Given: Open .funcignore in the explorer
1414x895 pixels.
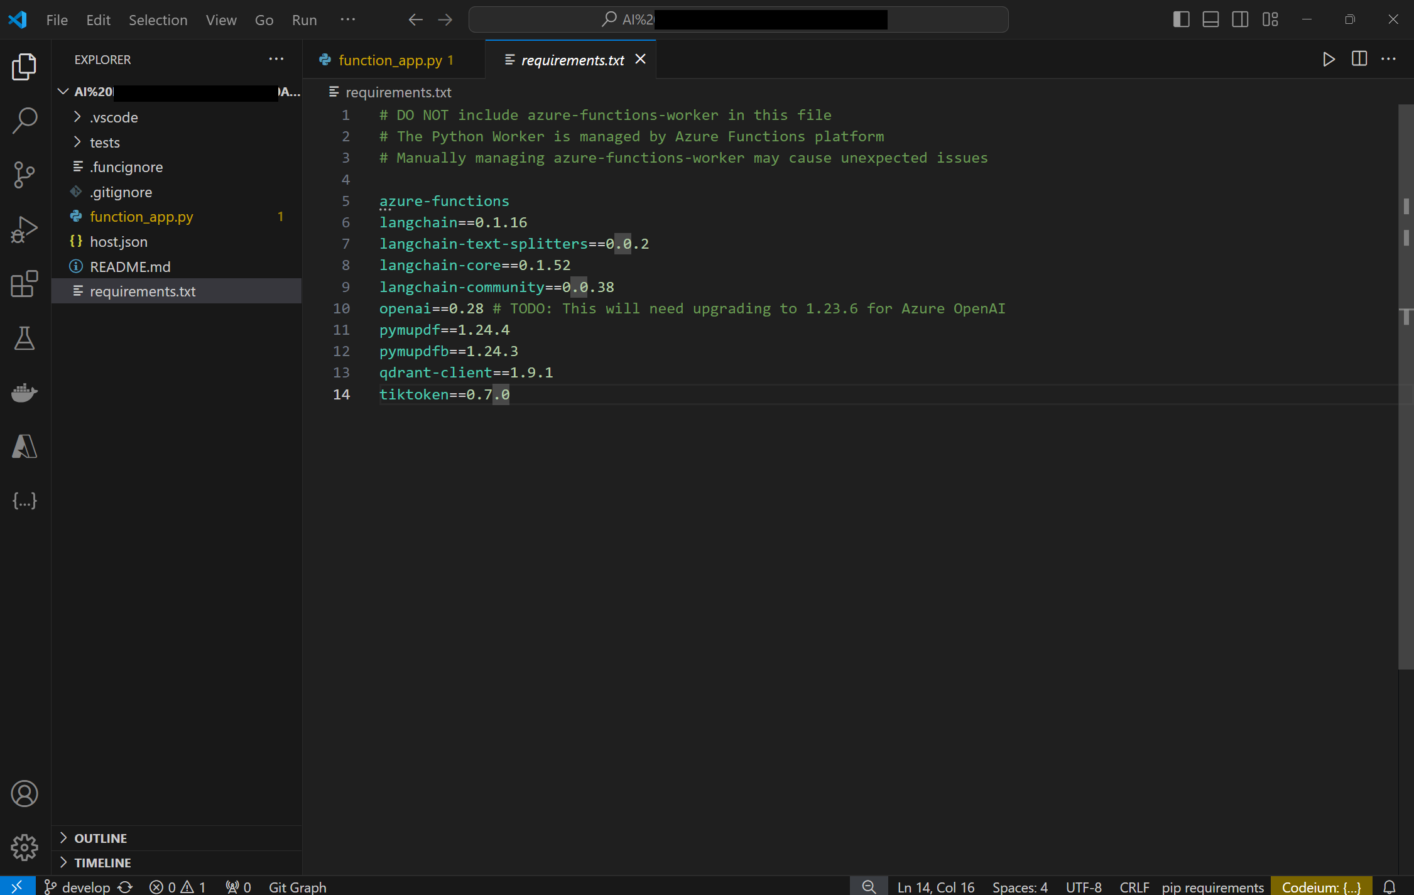Looking at the screenshot, I should coord(177,167).
